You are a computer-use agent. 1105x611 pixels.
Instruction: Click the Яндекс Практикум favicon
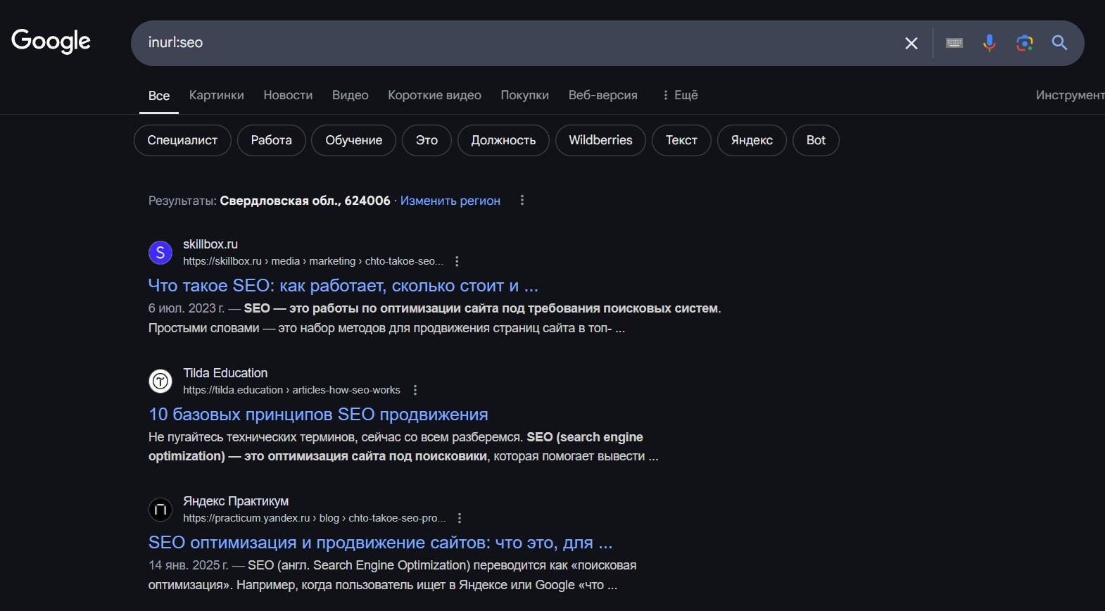coord(160,510)
